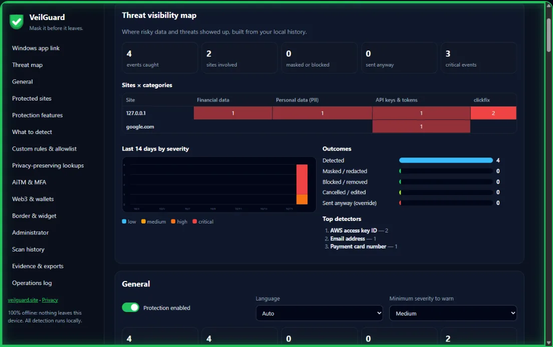The width and height of the screenshot is (553, 347).
Task: Click the orange high segment in severity chart
Action: (302, 199)
